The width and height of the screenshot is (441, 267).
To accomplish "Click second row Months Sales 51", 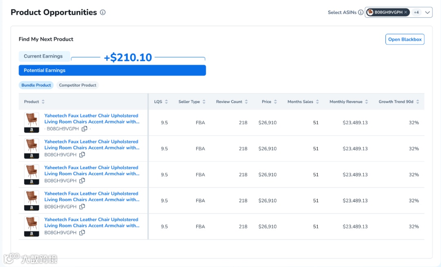I will click(x=316, y=149).
